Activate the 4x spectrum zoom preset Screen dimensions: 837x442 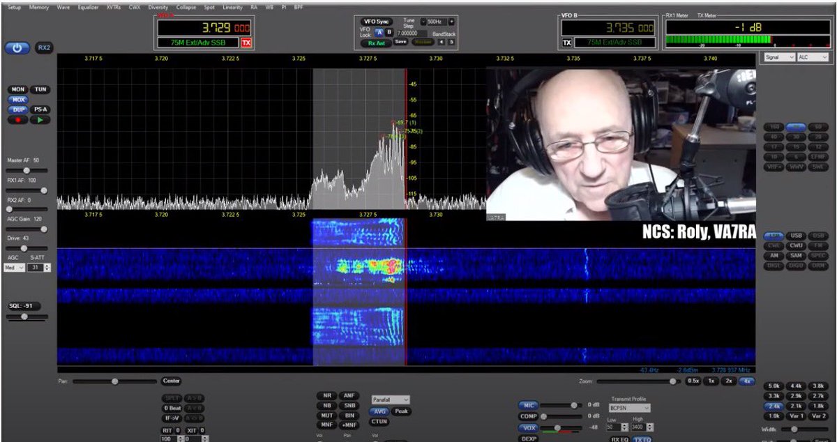747,381
